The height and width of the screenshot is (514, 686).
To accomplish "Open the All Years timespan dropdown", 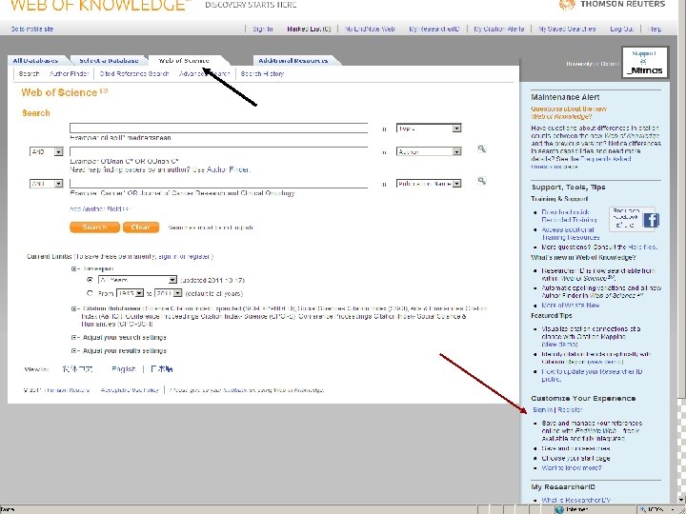I will point(137,280).
